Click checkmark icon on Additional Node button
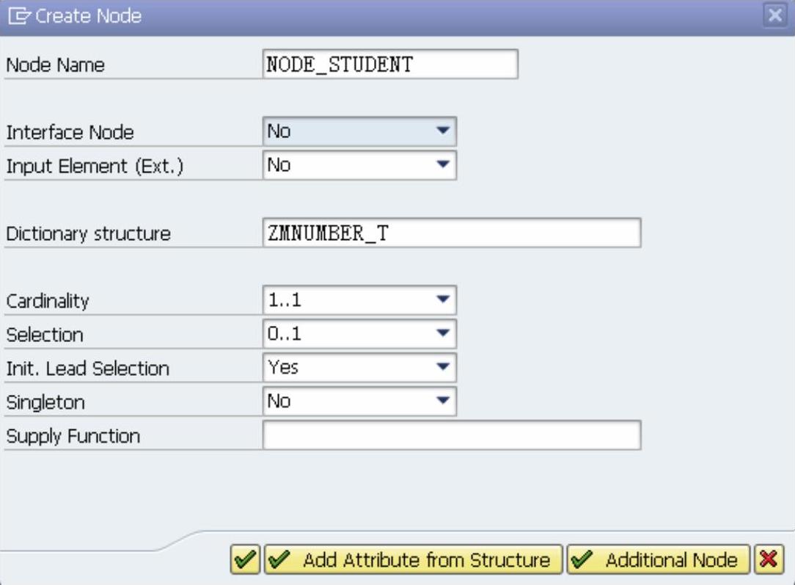The image size is (795, 585). point(582,559)
